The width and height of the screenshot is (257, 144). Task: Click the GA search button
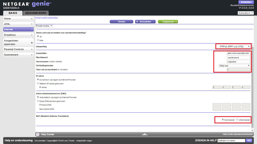[249, 140]
